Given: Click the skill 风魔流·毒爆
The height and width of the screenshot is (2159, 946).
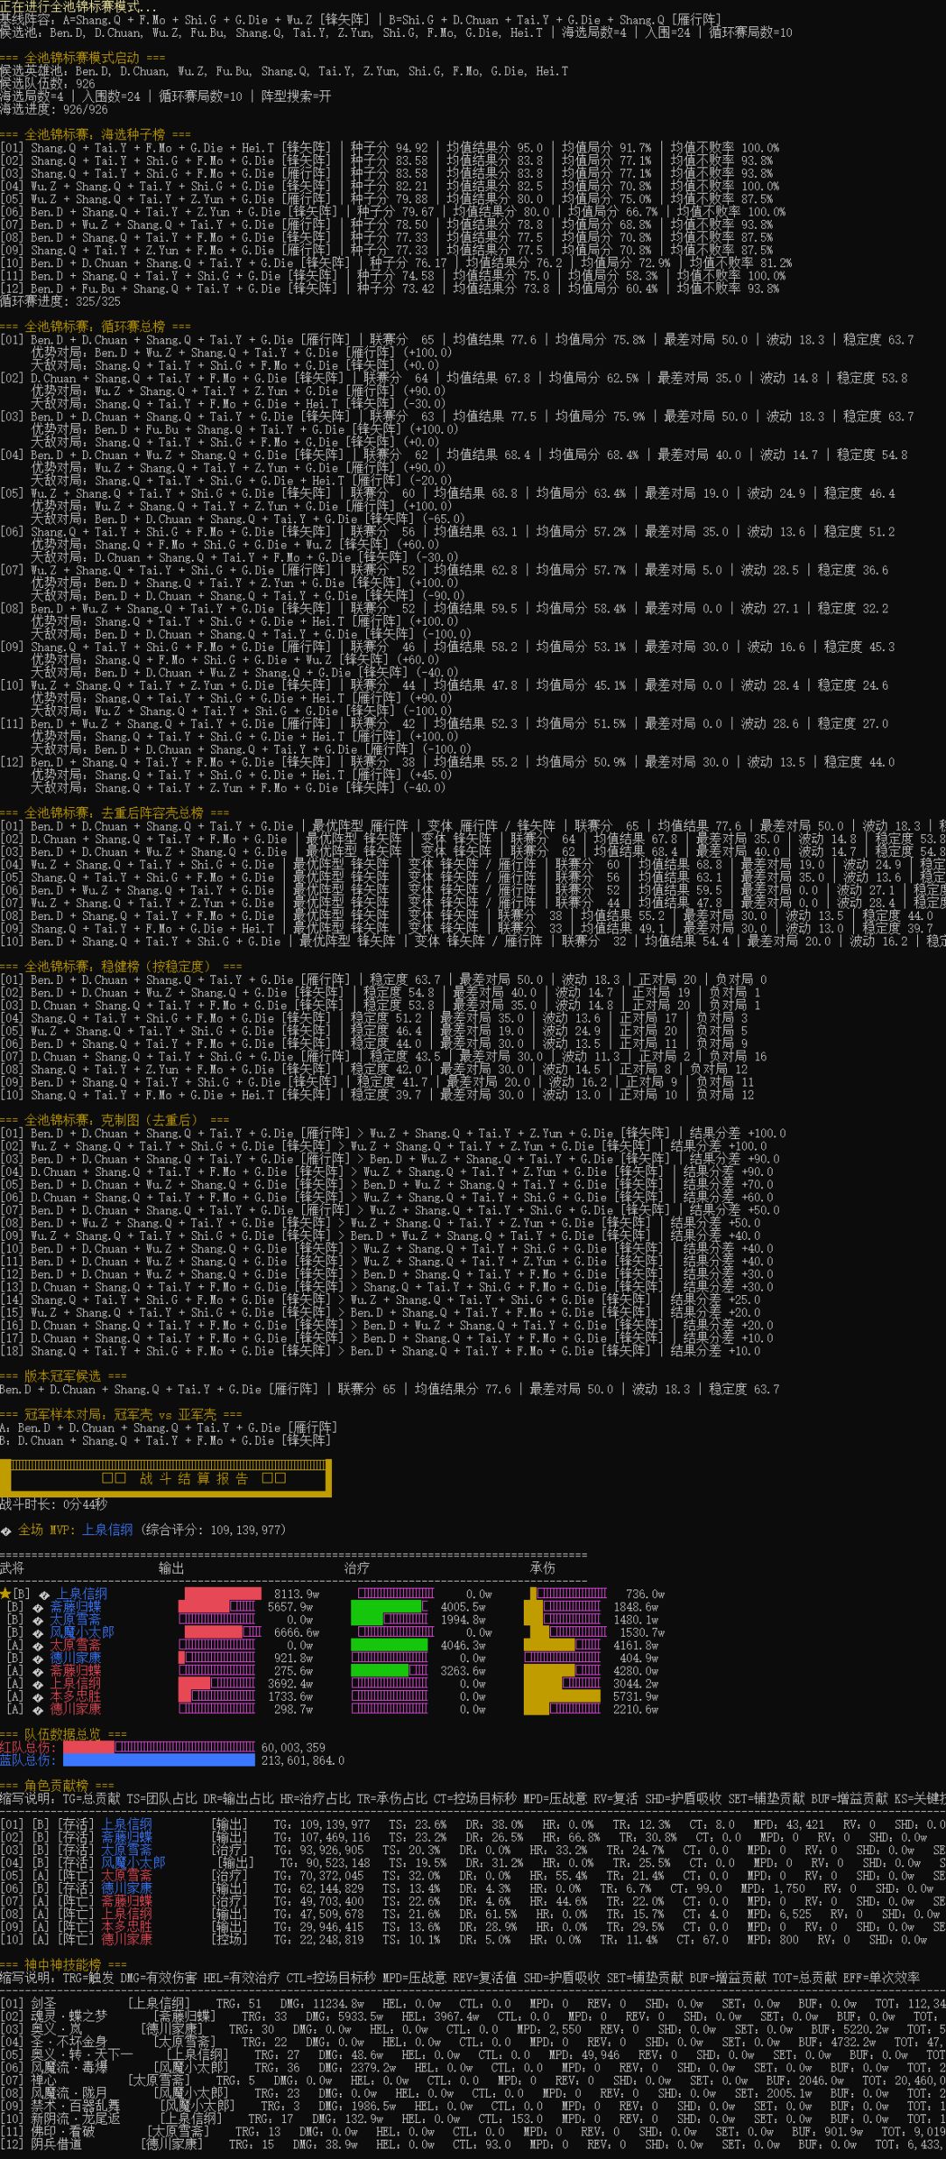Looking at the screenshot, I should tap(69, 2068).
